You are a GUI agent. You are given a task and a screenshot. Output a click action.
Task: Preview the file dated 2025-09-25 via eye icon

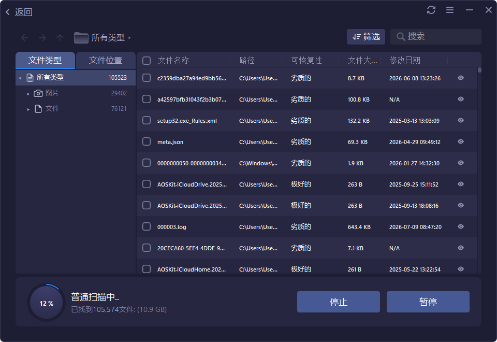click(461, 184)
